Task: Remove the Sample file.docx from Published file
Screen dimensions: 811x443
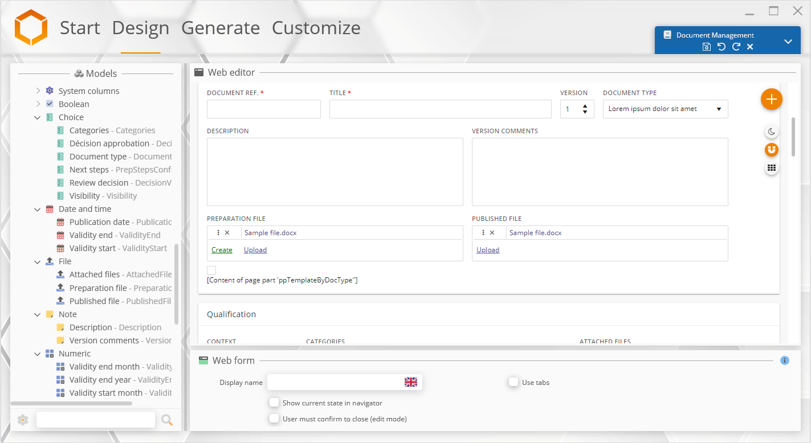Action: 492,233
